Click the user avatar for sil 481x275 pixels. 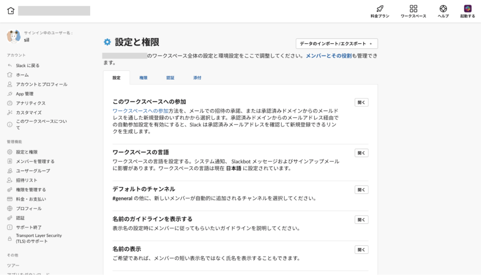click(14, 37)
